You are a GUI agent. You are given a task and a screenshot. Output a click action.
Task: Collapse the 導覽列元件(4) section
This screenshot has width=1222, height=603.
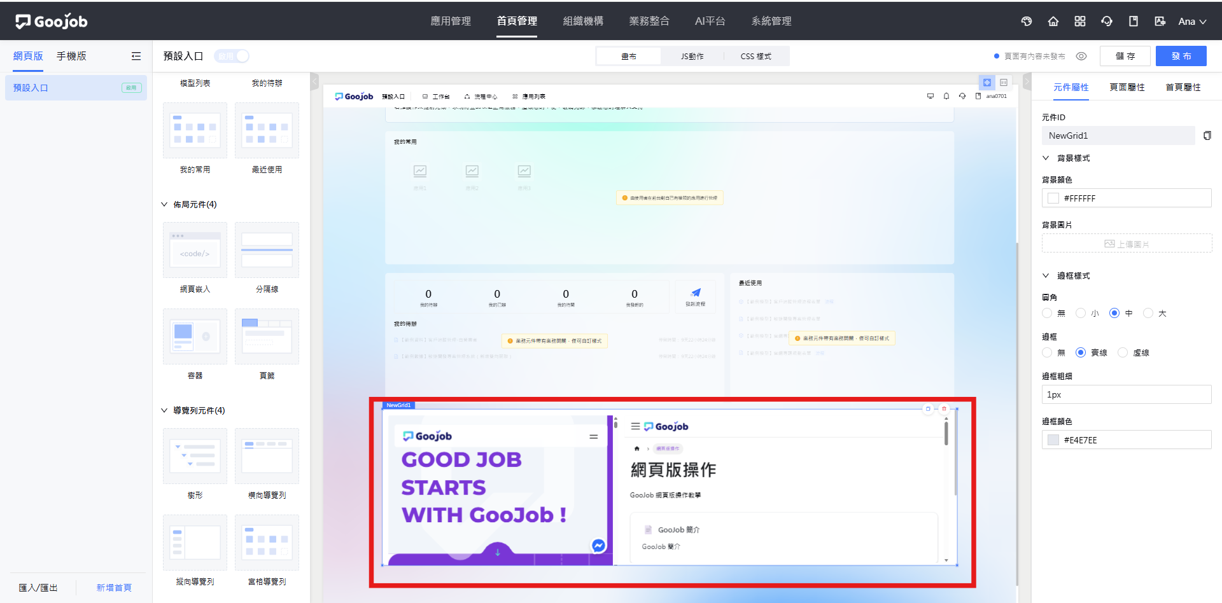(x=164, y=410)
